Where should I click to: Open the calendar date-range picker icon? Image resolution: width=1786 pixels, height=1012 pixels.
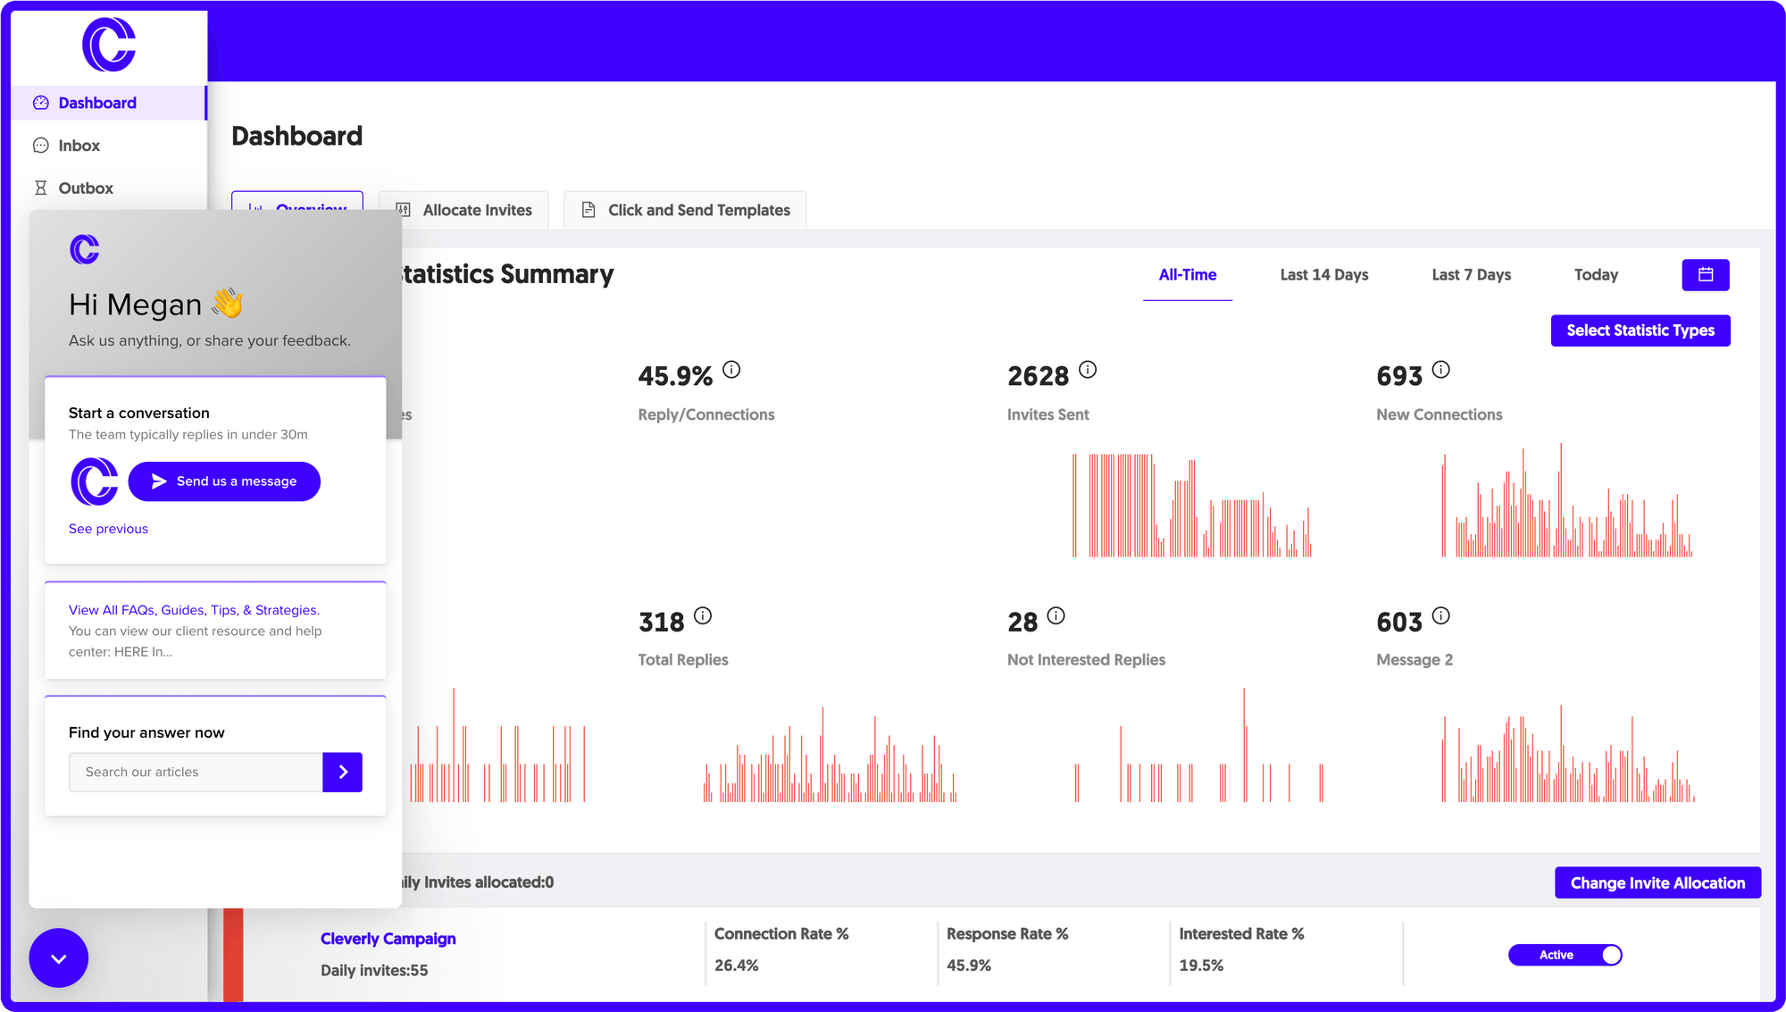coord(1706,274)
